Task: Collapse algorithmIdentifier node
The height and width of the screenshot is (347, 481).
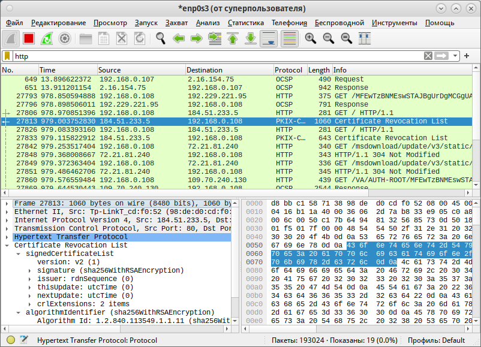Action: [19, 312]
